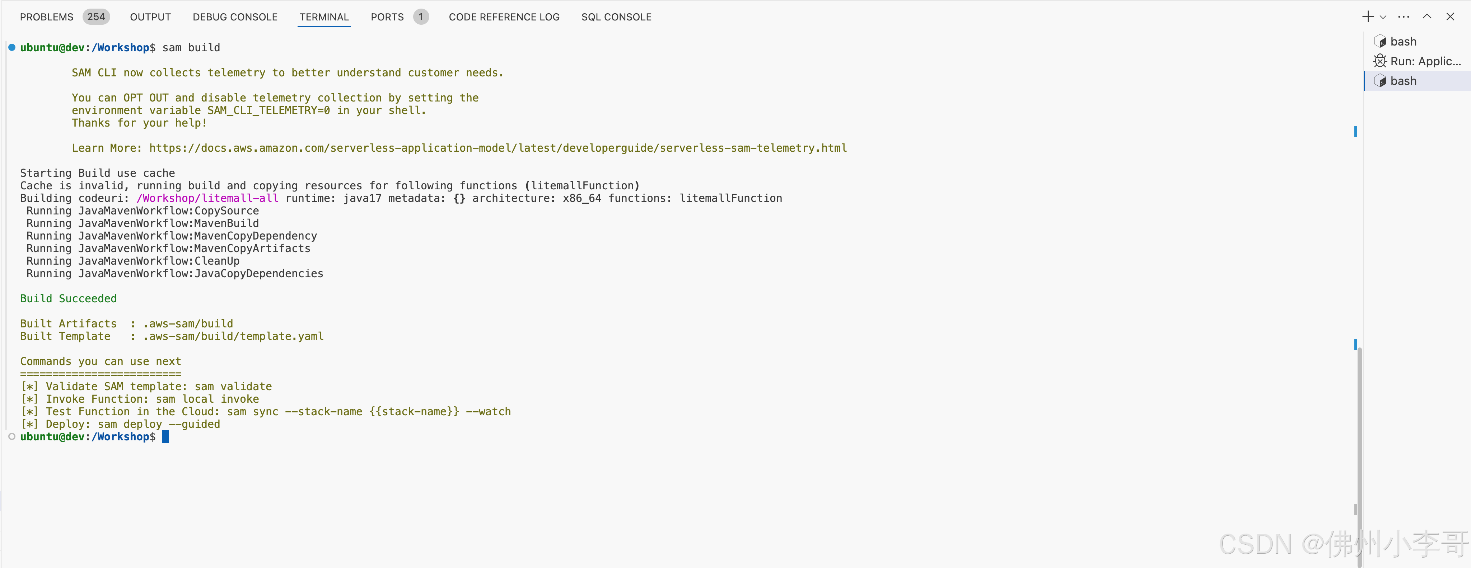Close the panel with the X icon
The width and height of the screenshot is (1471, 568).
point(1450,16)
